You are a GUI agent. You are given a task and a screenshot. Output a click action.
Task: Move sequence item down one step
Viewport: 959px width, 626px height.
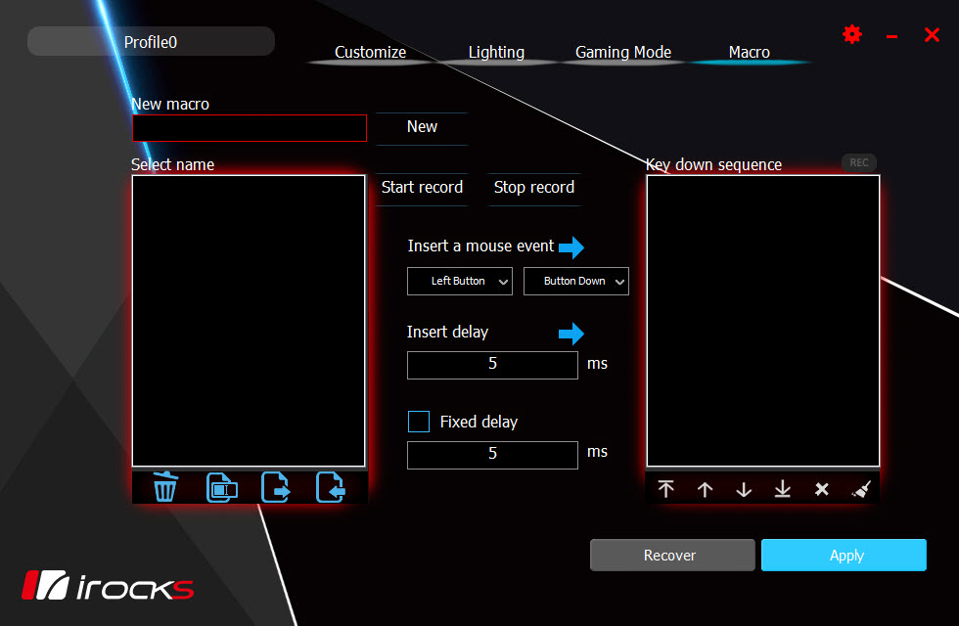pos(744,489)
